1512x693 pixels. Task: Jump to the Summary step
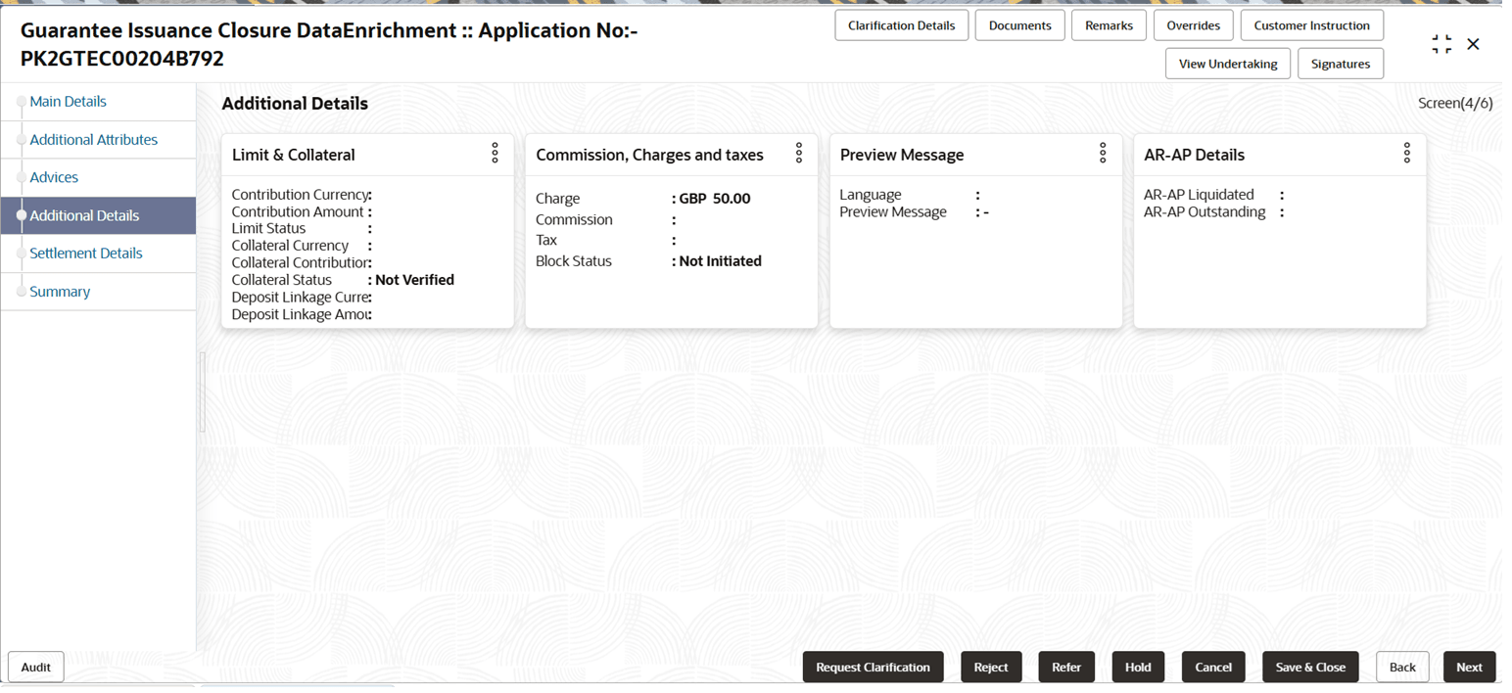(60, 292)
